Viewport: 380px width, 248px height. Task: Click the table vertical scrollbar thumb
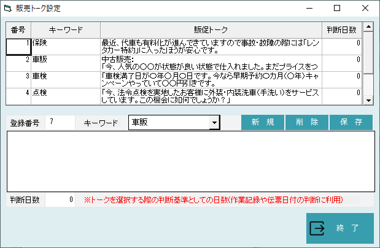(x=368, y=53)
